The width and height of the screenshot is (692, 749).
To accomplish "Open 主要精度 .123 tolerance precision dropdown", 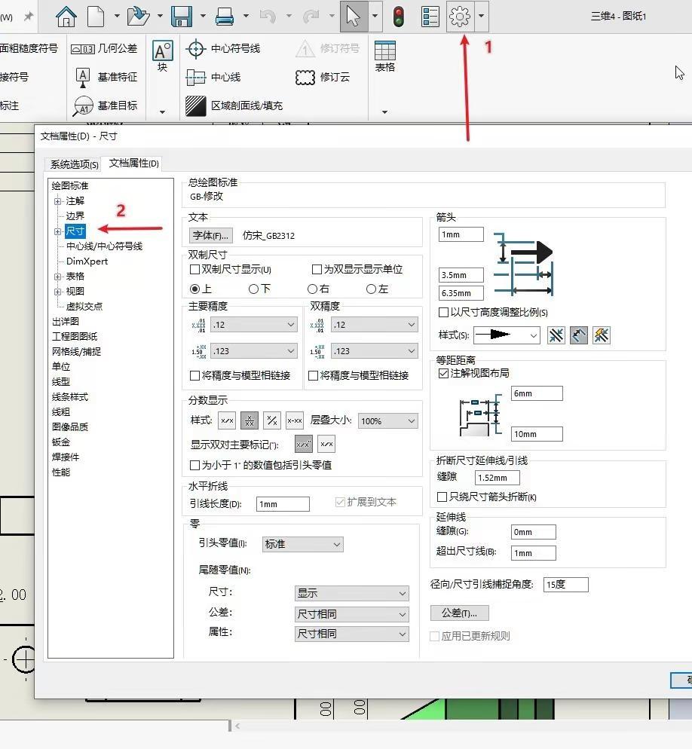I will point(254,351).
